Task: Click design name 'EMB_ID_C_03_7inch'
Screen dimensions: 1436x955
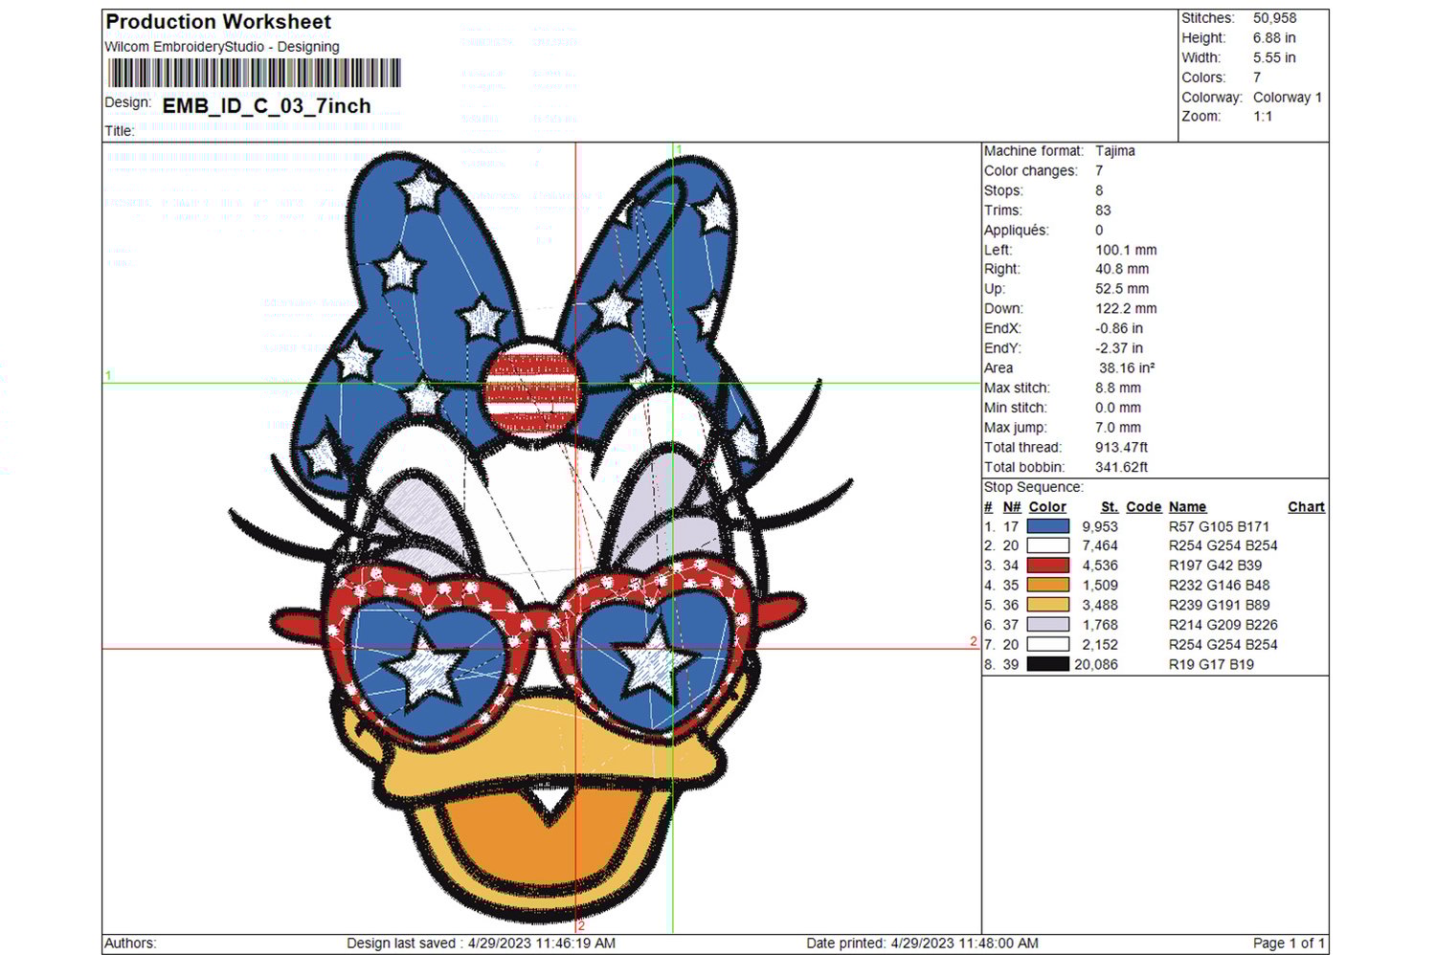Action: coord(267,106)
